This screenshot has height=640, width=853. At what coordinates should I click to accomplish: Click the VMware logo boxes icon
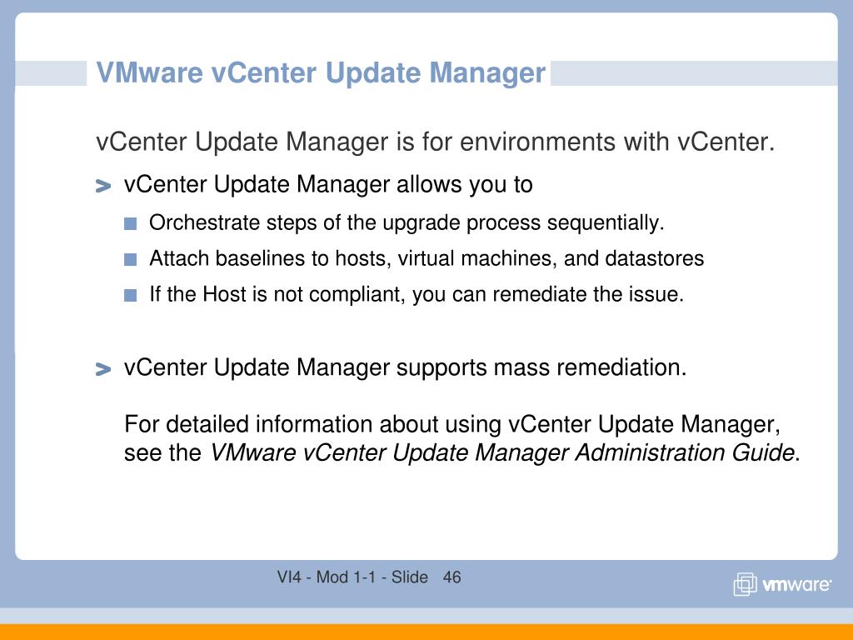[x=745, y=584]
